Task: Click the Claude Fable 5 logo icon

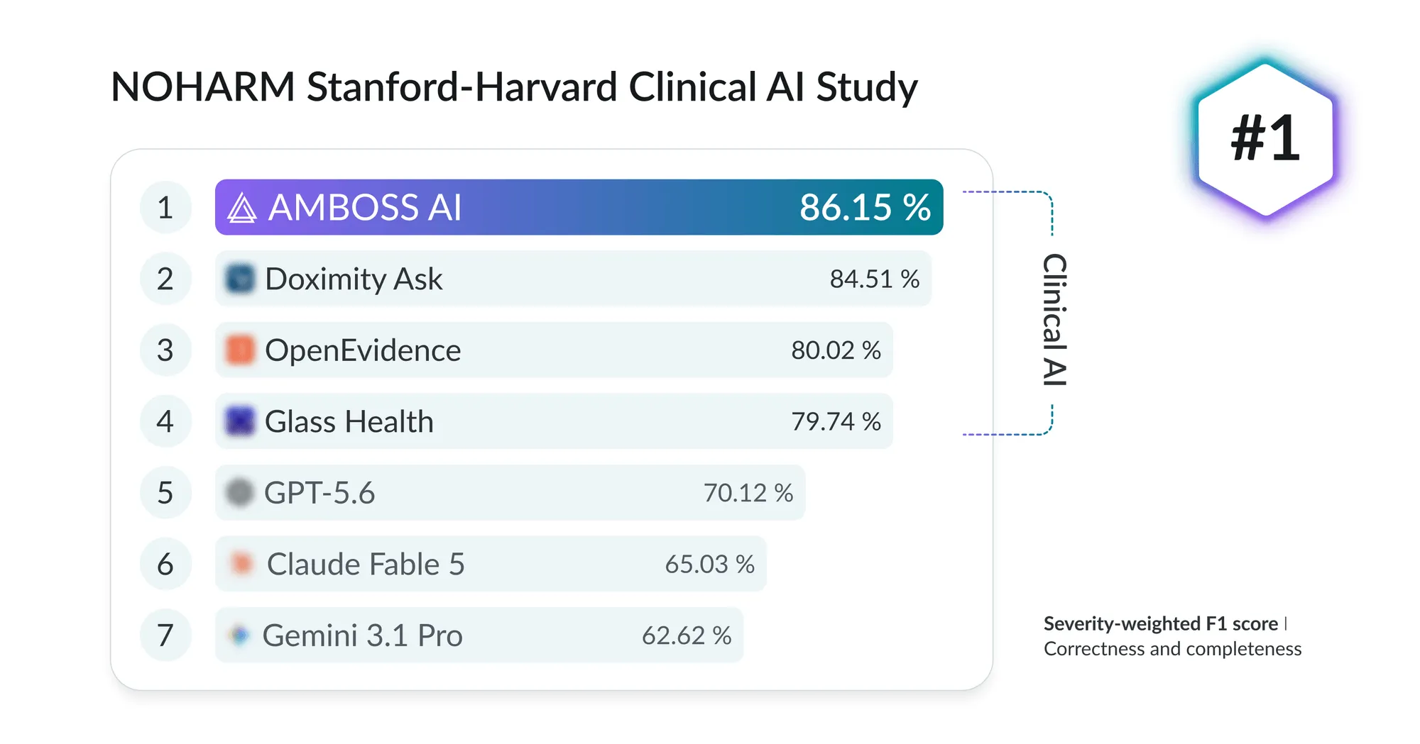Action: coord(241,564)
